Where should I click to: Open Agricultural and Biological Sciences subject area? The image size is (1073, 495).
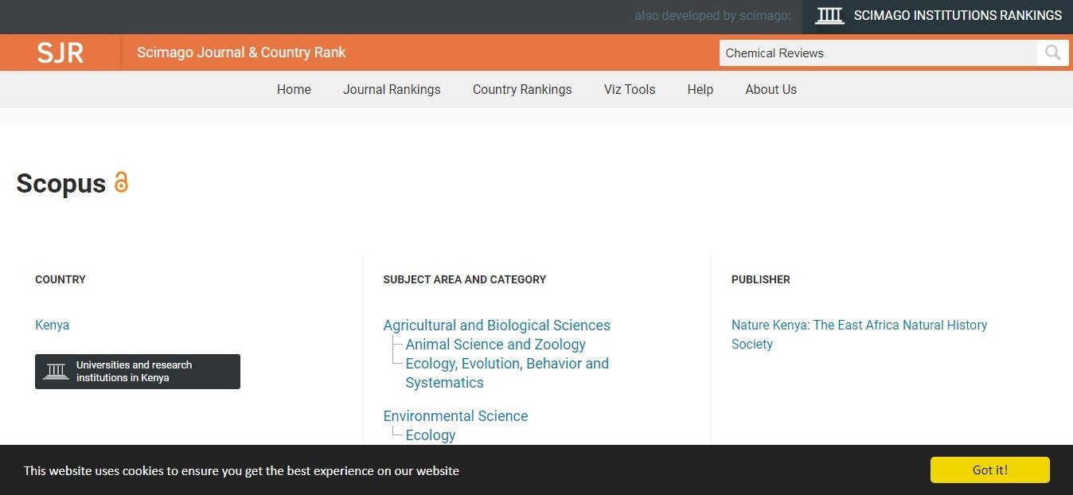497,325
